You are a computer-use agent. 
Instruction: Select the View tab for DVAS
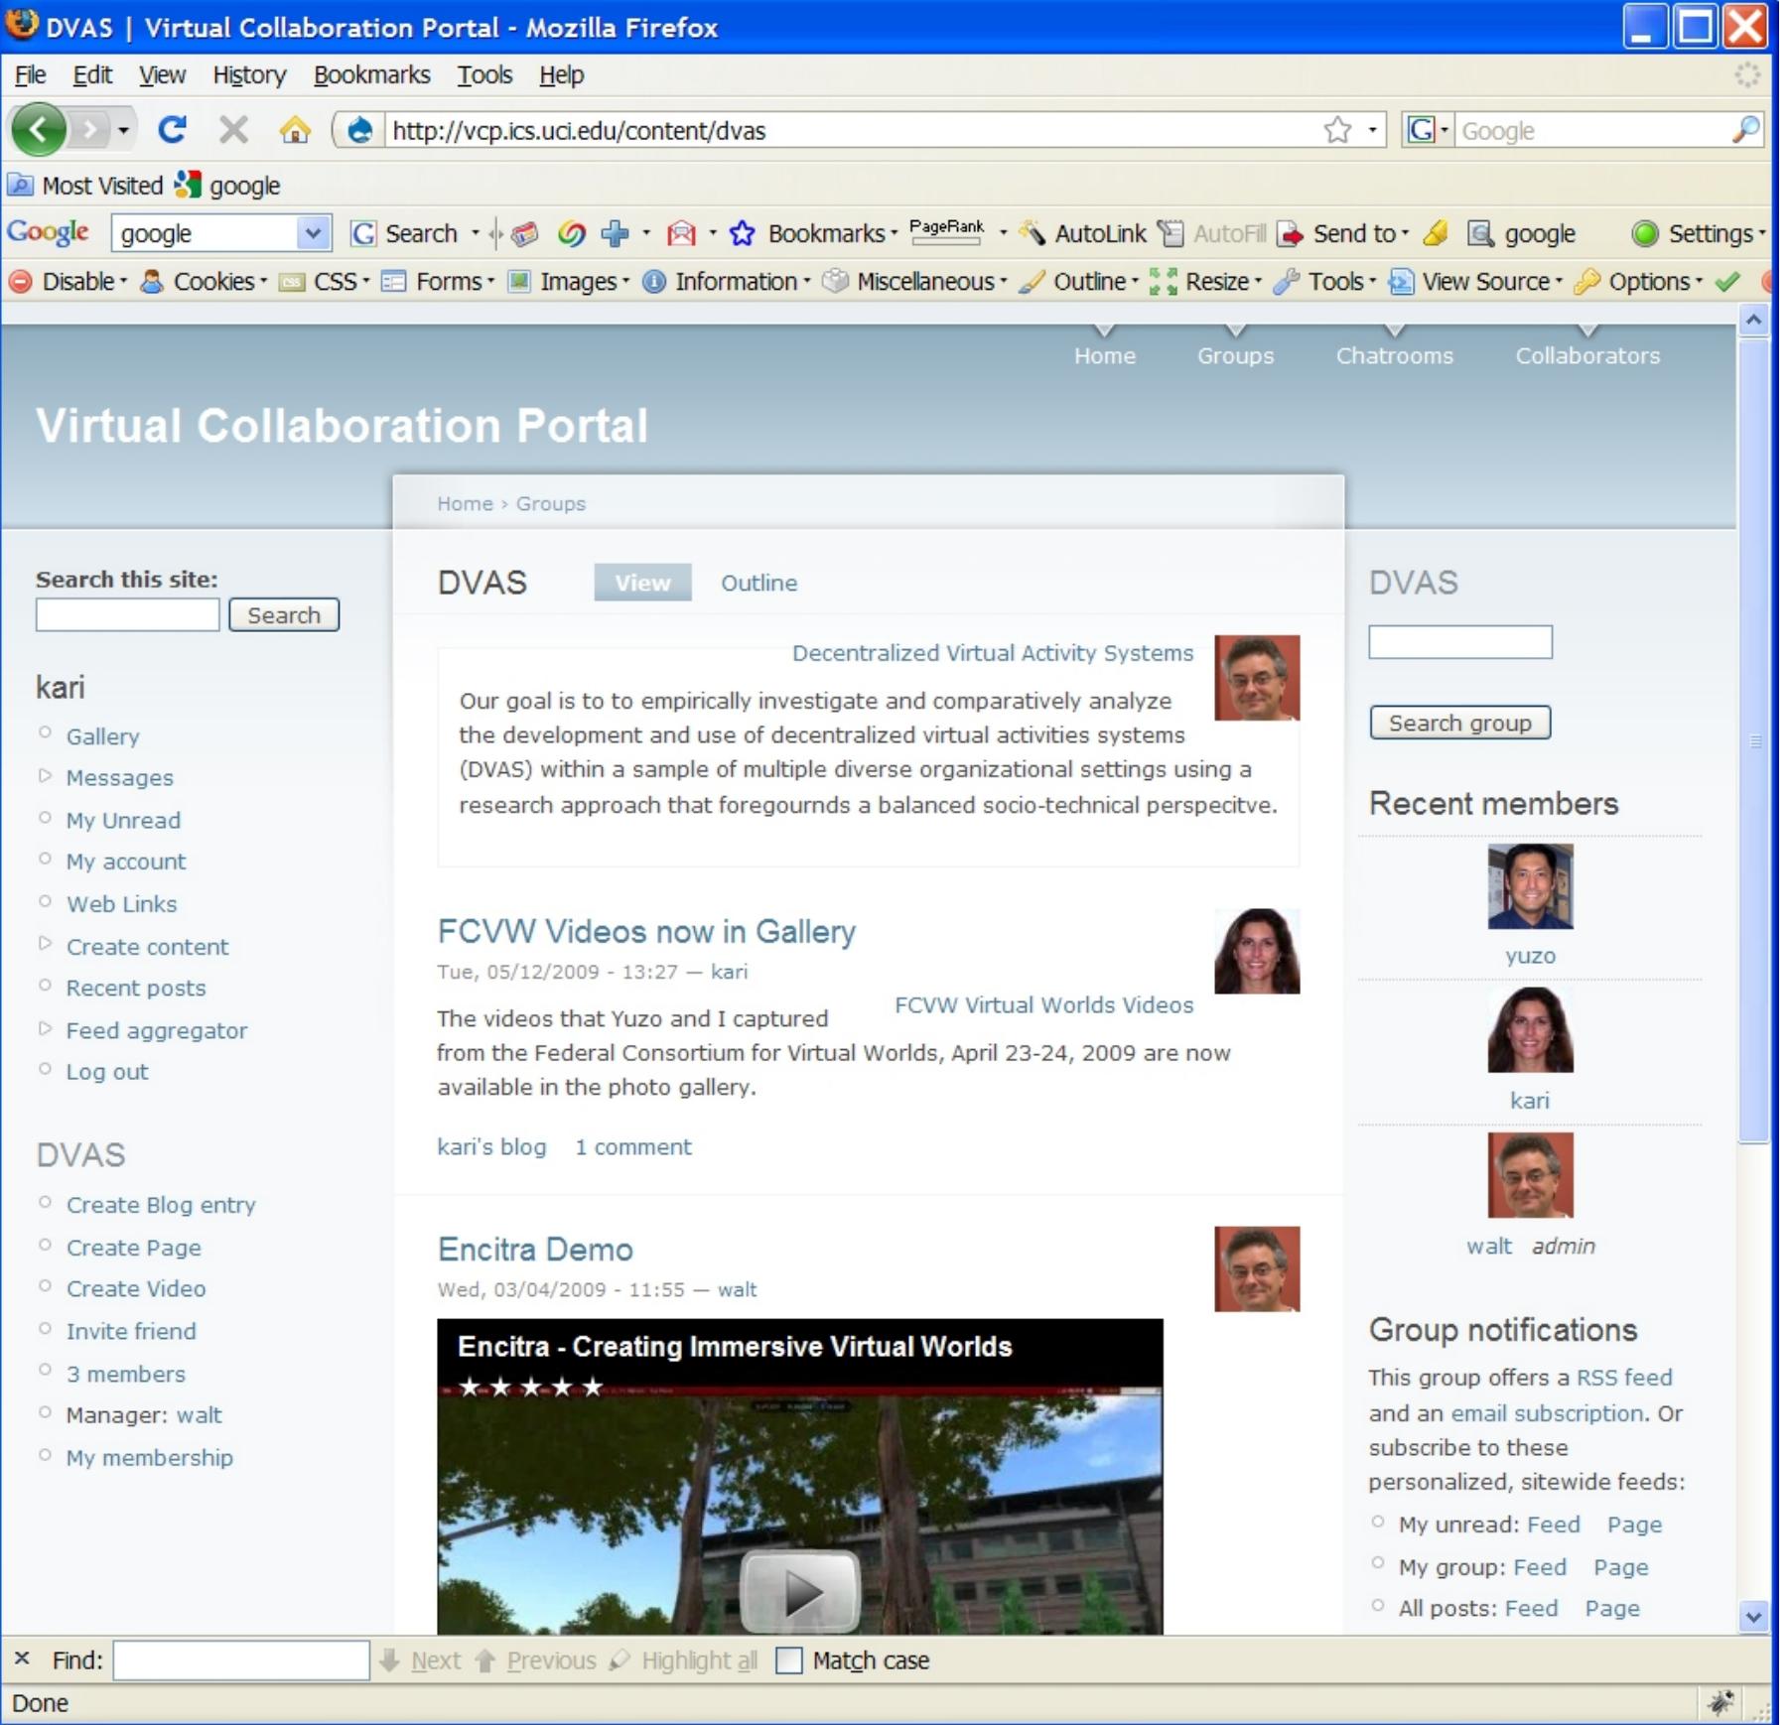coord(642,583)
